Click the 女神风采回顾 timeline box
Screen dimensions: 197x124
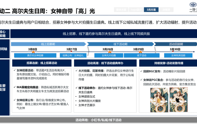click(178, 55)
